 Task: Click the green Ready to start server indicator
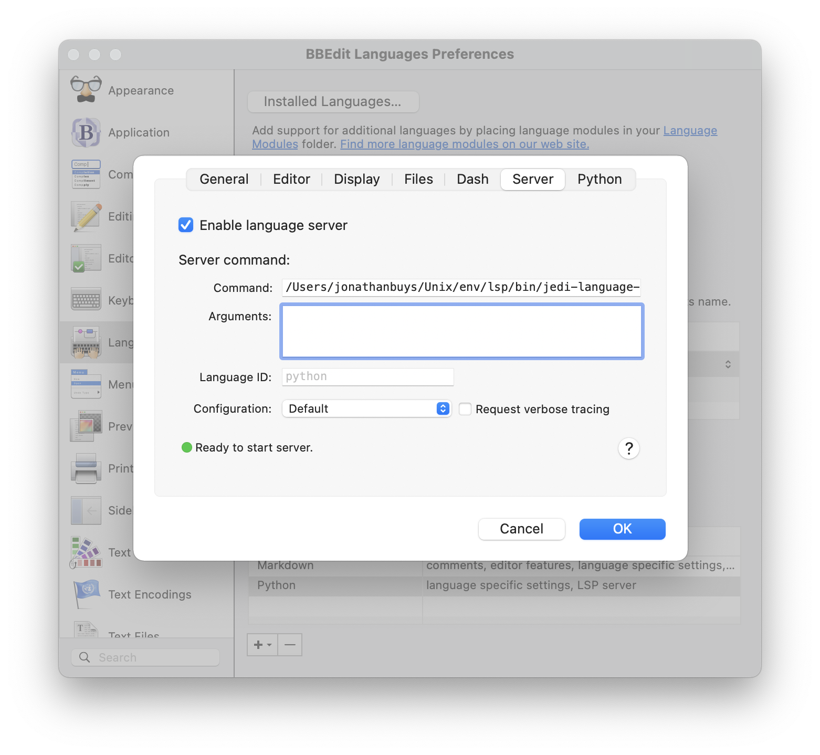pos(187,447)
